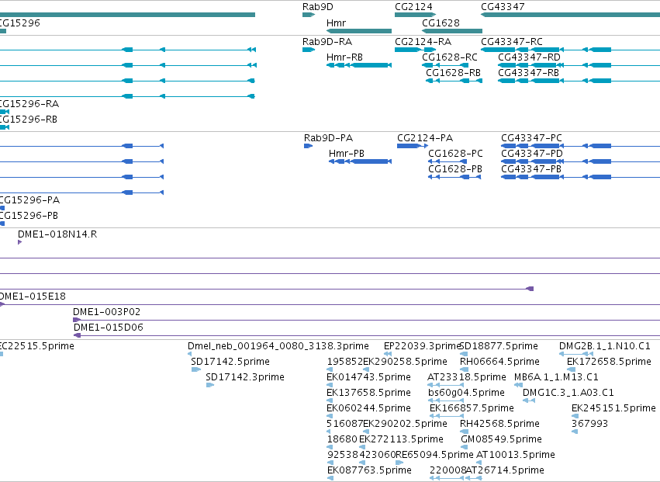Click the EK014743.5prime EST label

368,377
